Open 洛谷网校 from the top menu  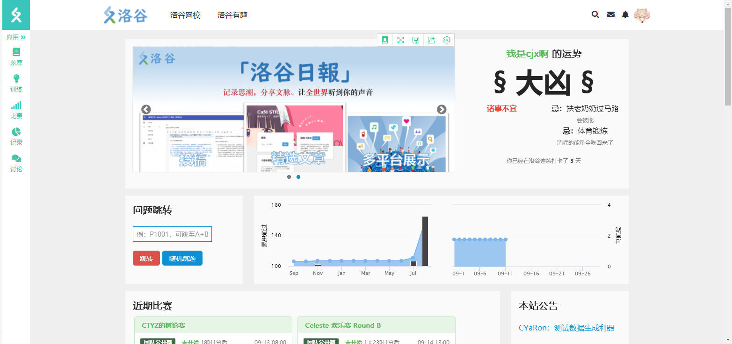click(185, 14)
